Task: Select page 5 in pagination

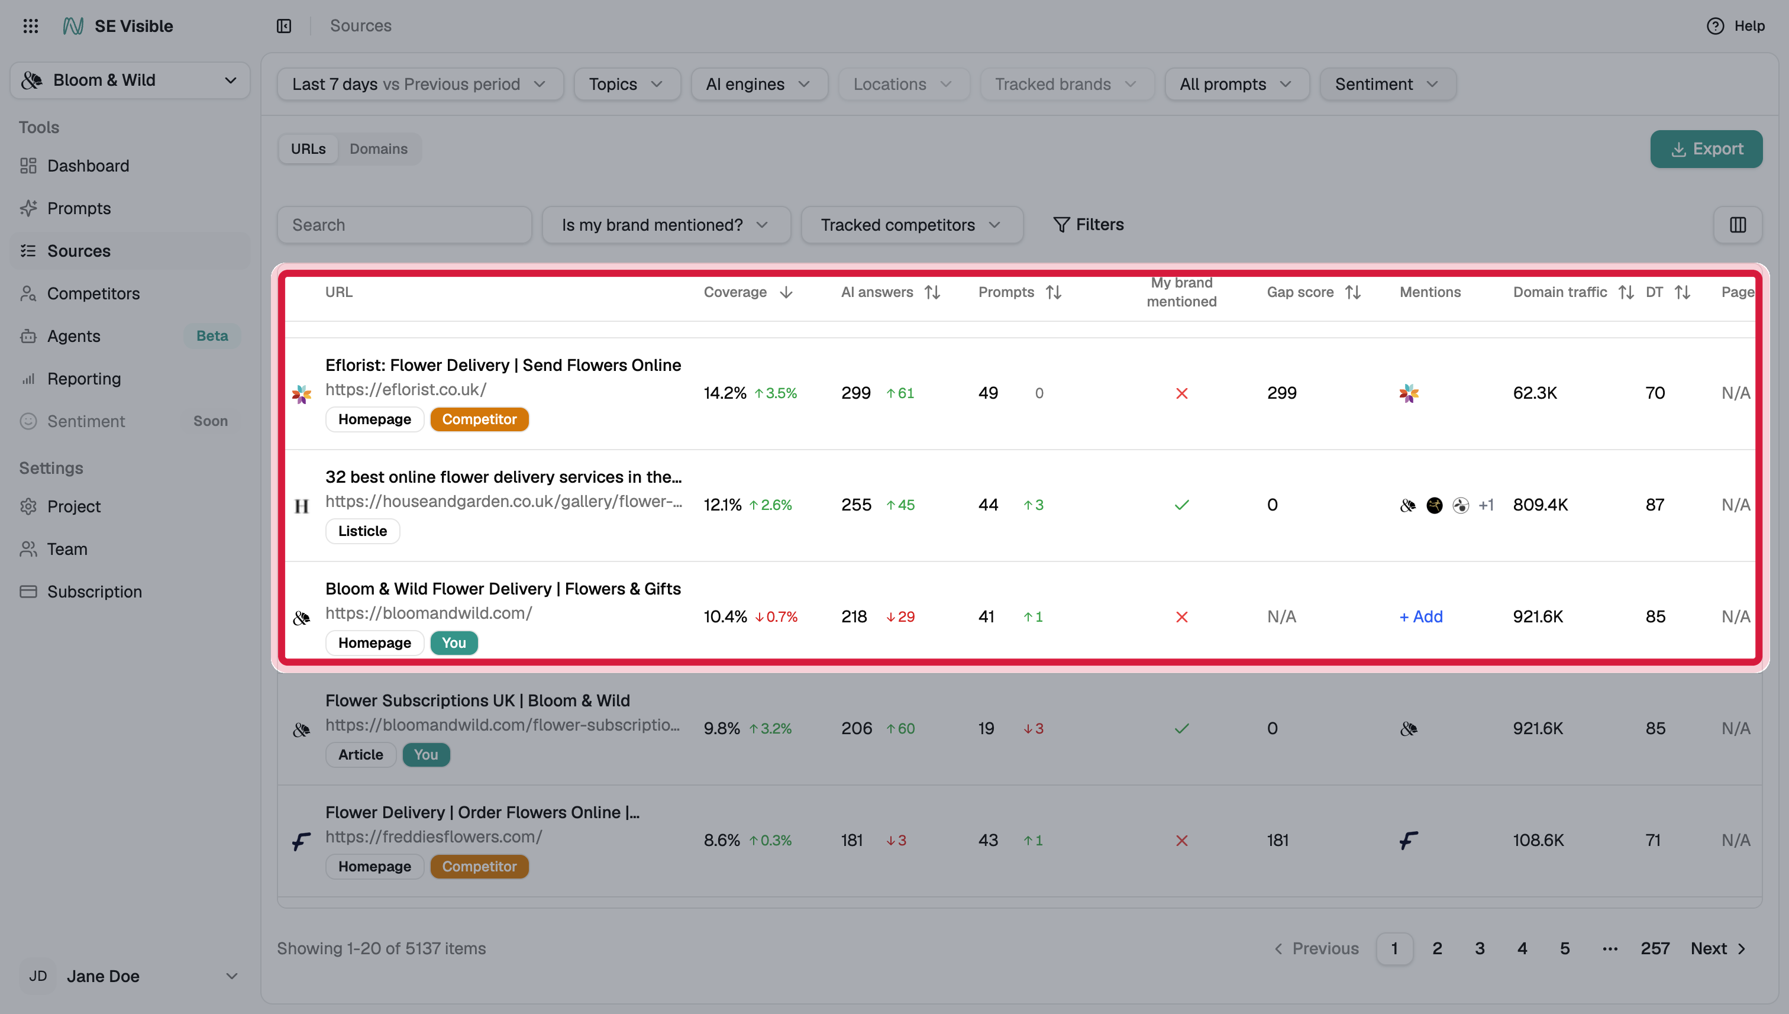Action: tap(1565, 948)
